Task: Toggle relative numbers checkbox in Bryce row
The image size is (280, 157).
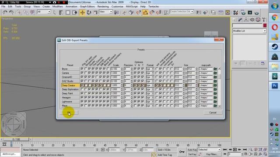Action: (x=108, y=69)
